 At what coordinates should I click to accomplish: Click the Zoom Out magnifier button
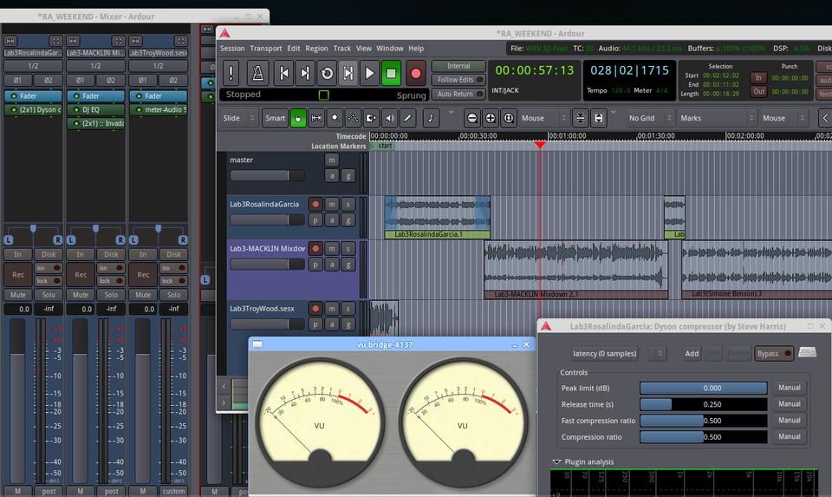472,118
